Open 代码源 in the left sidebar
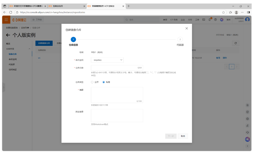This screenshot has width=265, height=153. (x=12, y=64)
